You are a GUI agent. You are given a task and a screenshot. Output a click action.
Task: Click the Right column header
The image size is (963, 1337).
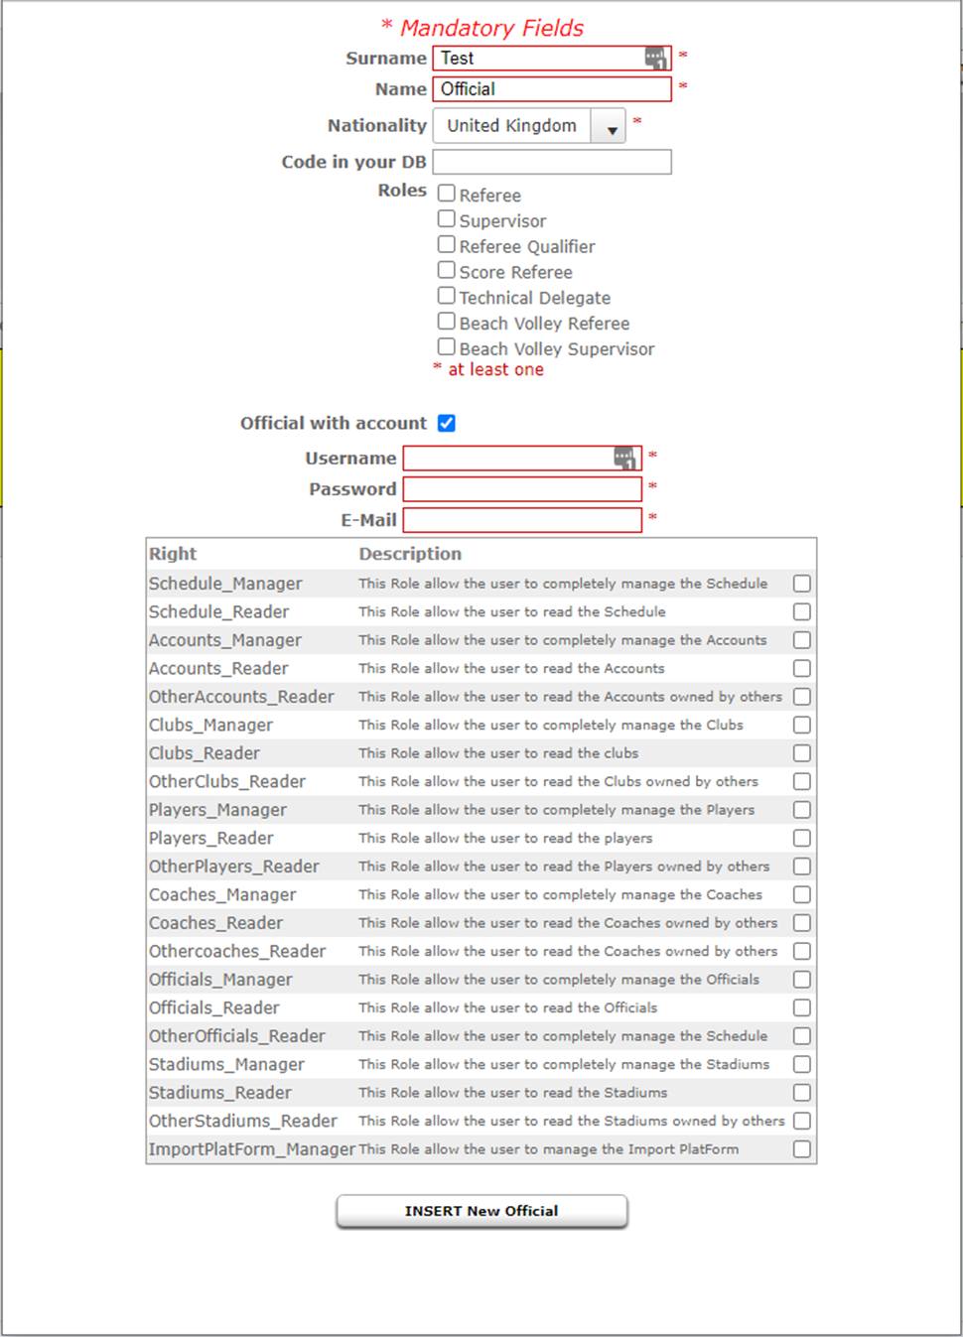(173, 554)
